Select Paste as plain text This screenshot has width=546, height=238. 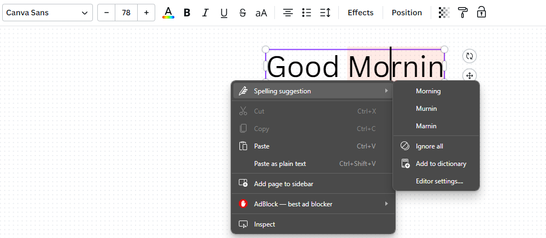(x=313, y=164)
